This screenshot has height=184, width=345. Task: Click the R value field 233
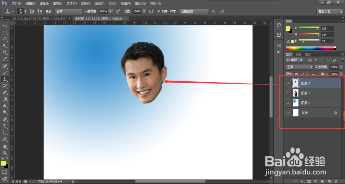pos(327,28)
